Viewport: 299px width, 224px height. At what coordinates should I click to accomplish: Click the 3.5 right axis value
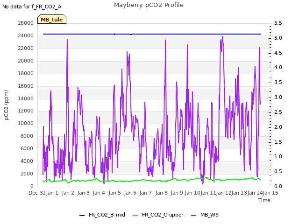(x=278, y=82)
